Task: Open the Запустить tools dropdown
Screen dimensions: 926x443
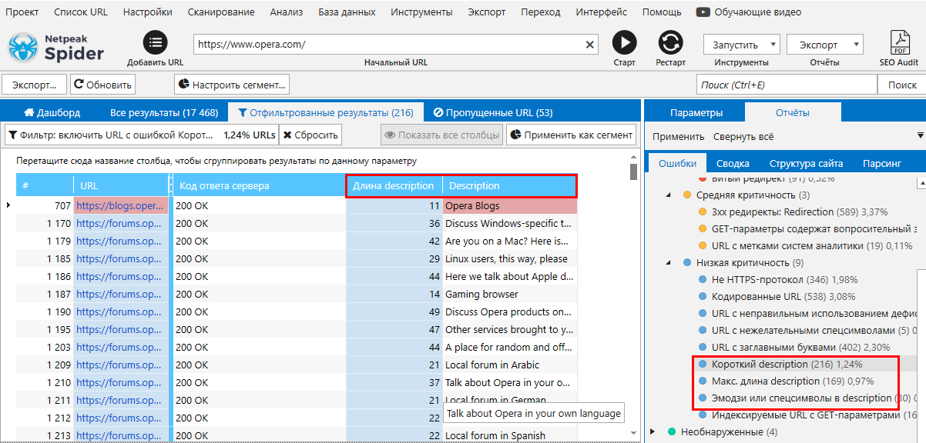Action: click(741, 45)
